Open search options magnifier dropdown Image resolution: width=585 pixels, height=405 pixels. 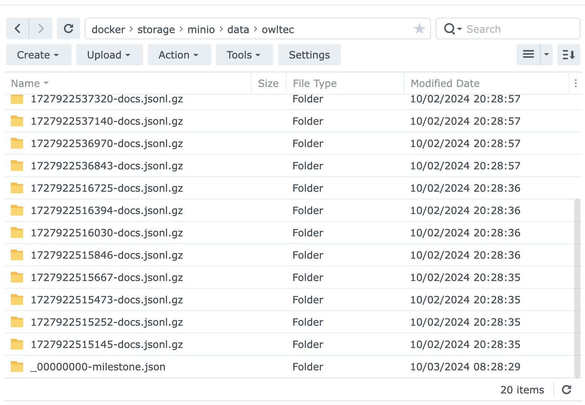[x=452, y=29]
